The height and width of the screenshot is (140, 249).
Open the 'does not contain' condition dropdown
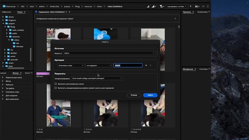pos(99,65)
